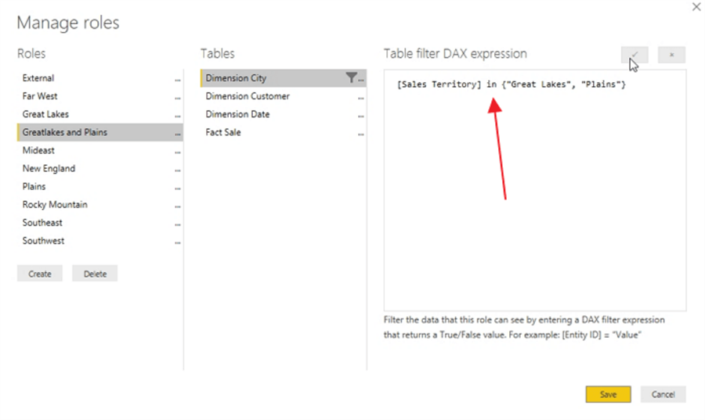The image size is (705, 420).
Task: Select the Fact Sale table
Action: pos(223,132)
